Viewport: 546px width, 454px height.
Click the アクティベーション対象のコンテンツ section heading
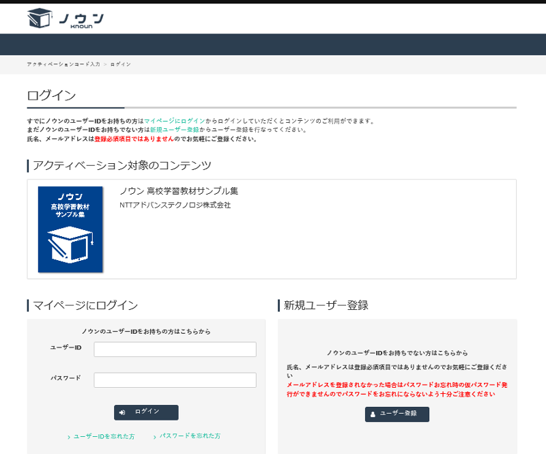pos(121,166)
